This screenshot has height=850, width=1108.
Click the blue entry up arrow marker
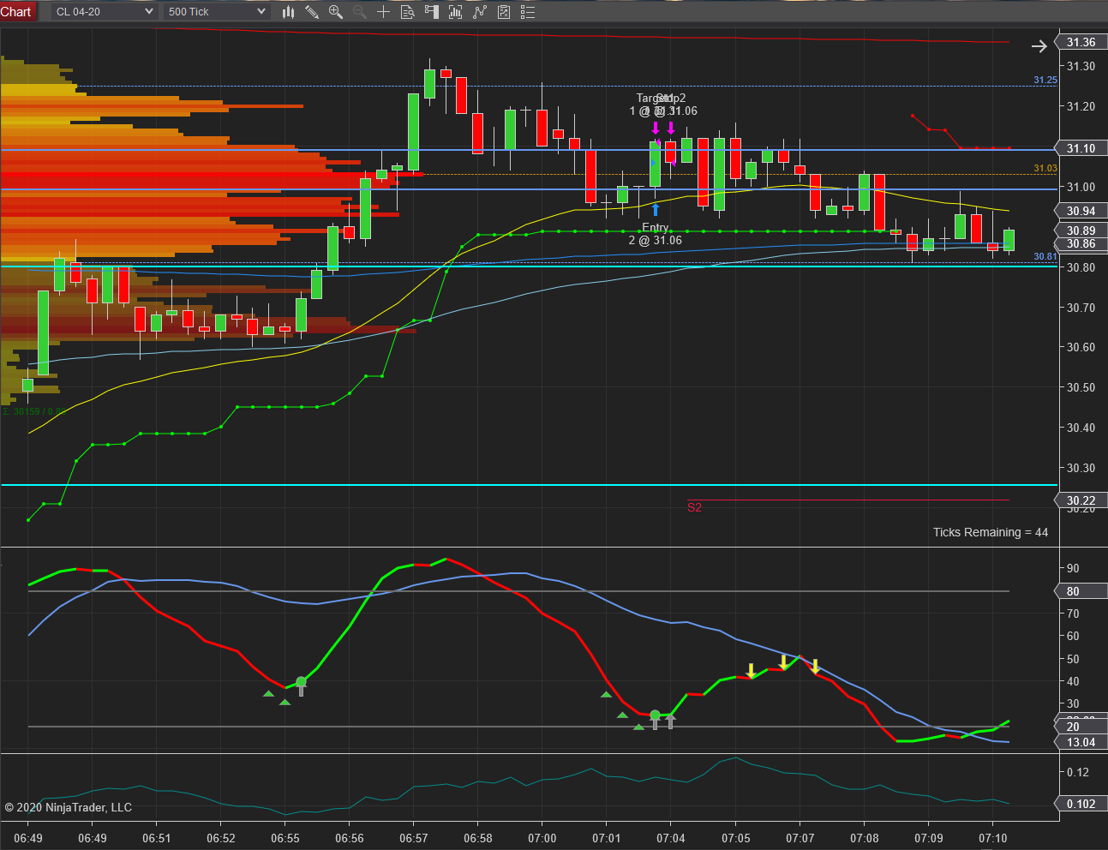(x=656, y=209)
